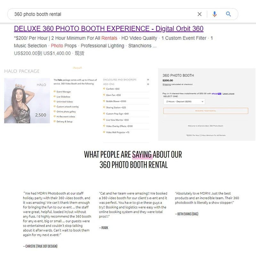The height and width of the screenshot is (256, 256).
Task: Click the Unlimited Videos feature link
Action: [x=65, y=101]
